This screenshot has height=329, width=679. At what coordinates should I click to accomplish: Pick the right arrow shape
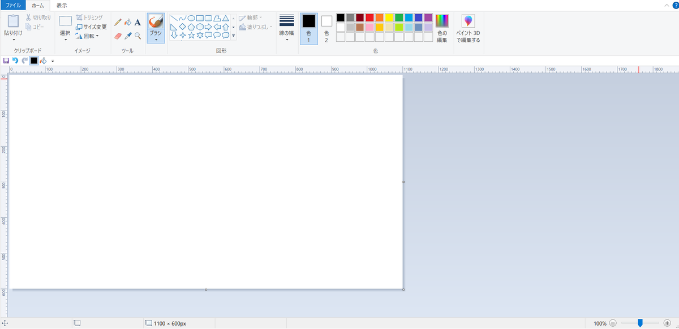pyautogui.click(x=208, y=27)
